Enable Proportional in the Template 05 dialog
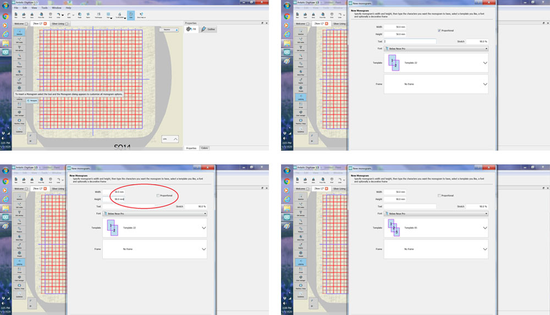The height and width of the screenshot is (315, 550). coord(438,195)
